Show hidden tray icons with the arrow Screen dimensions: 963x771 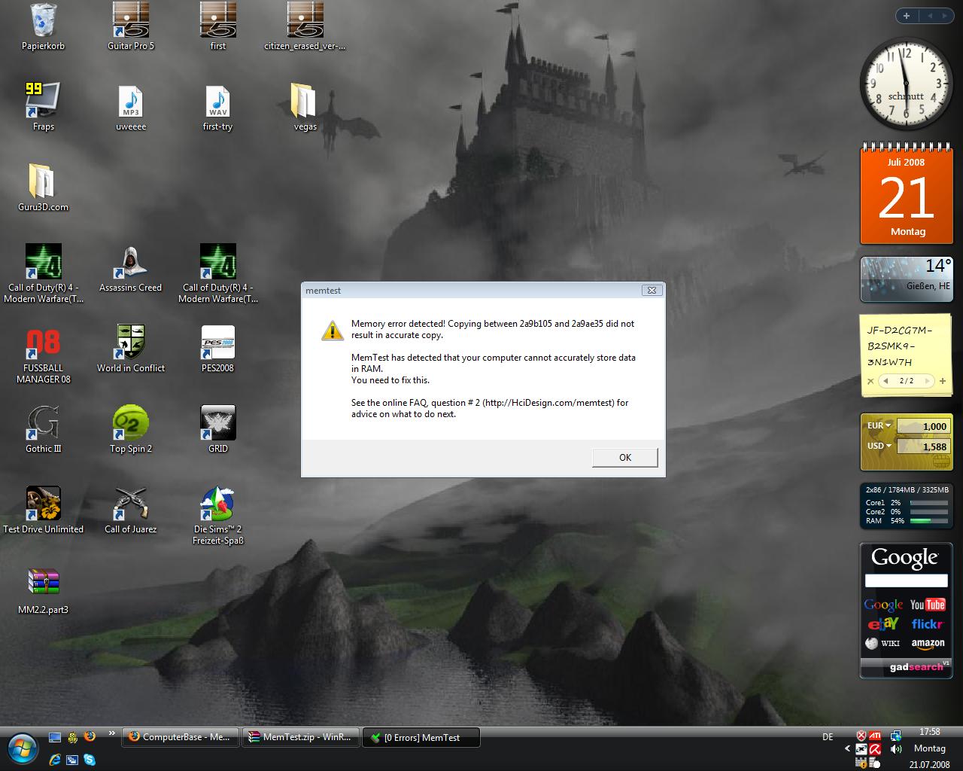(x=847, y=749)
